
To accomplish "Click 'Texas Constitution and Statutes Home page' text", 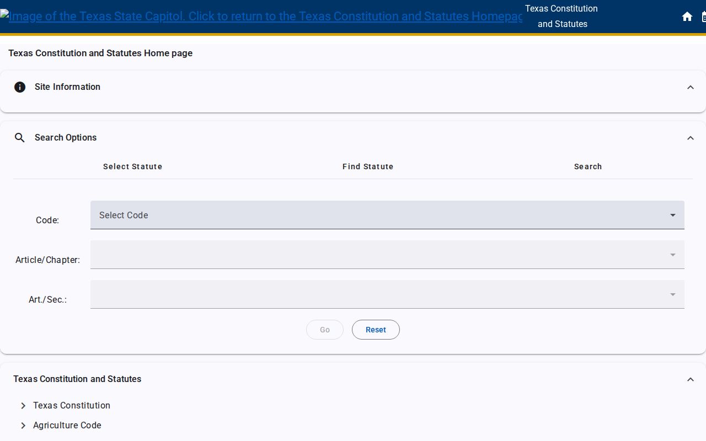I will (100, 53).
